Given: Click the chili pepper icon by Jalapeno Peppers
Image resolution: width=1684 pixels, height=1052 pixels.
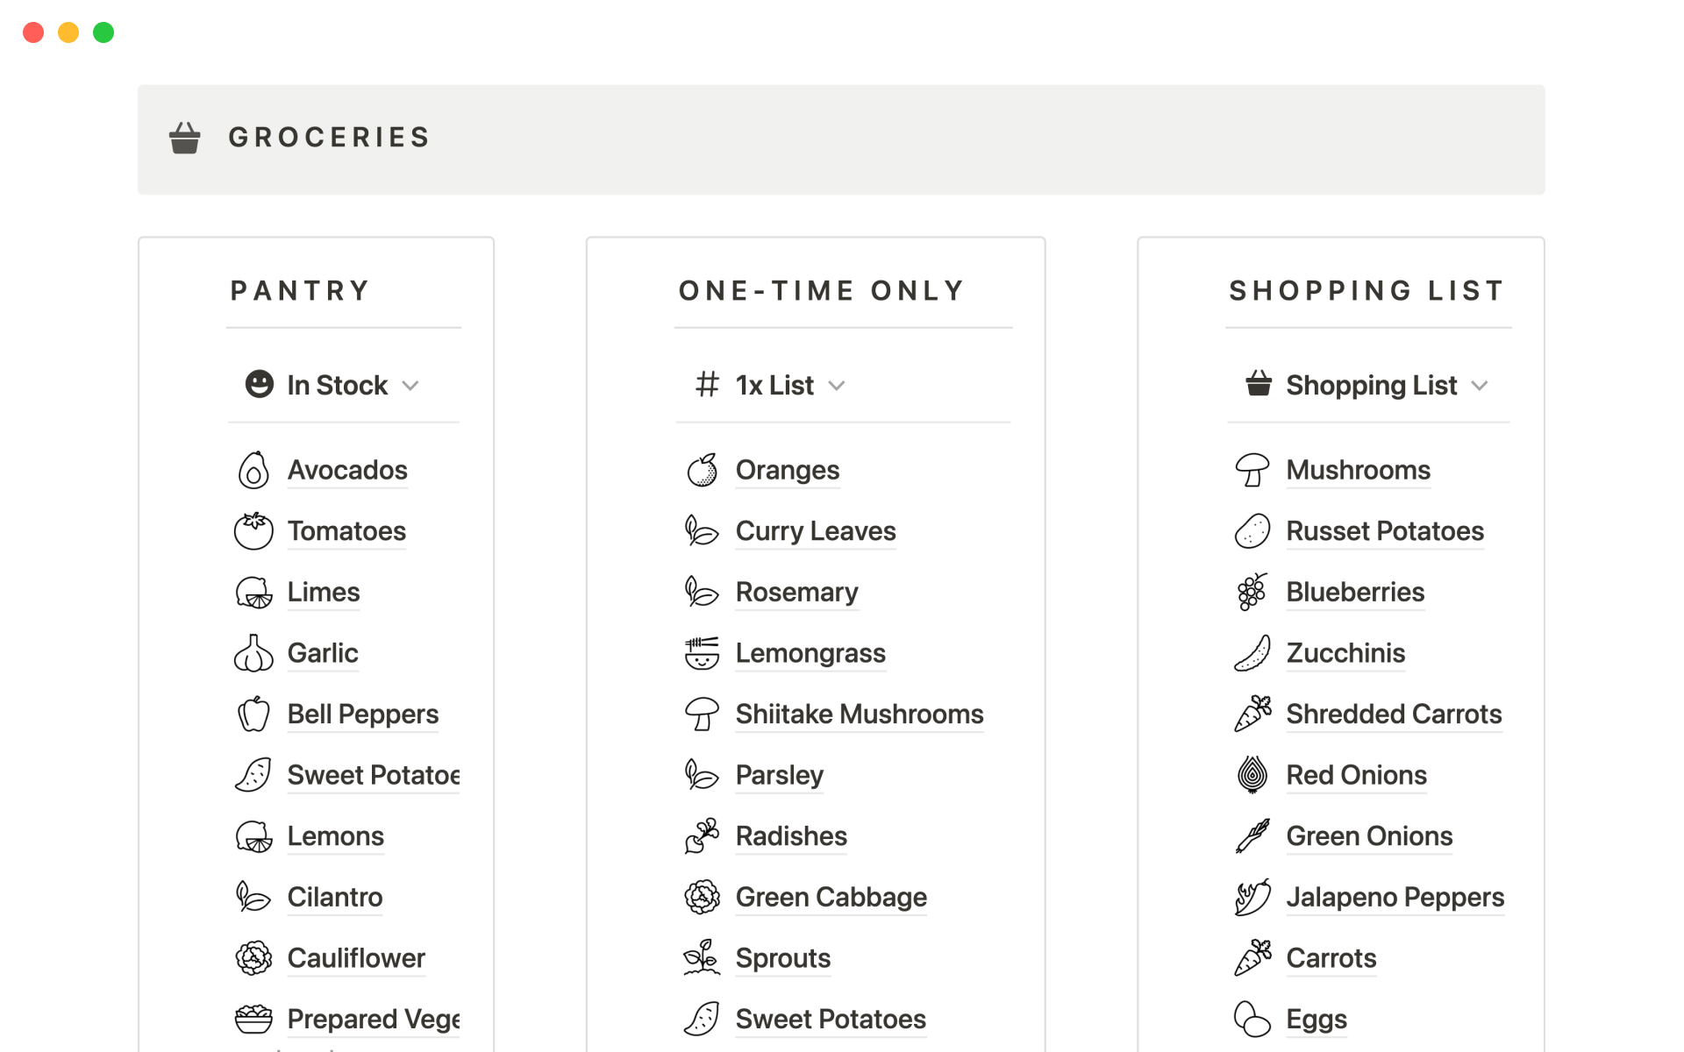Looking at the screenshot, I should pos(1252,898).
